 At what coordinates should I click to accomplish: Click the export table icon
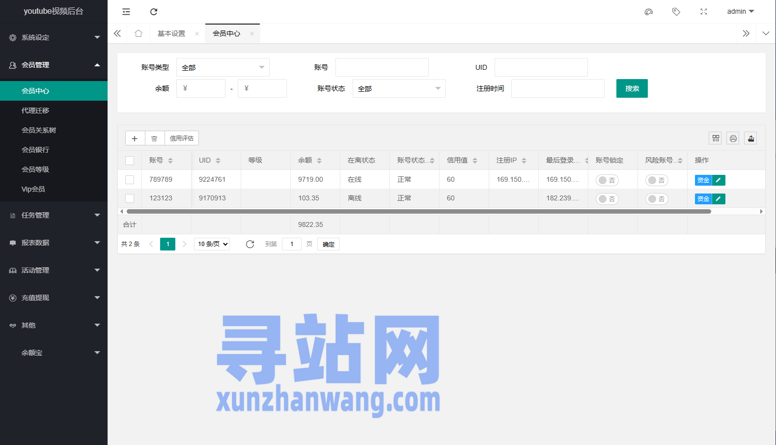tap(751, 139)
